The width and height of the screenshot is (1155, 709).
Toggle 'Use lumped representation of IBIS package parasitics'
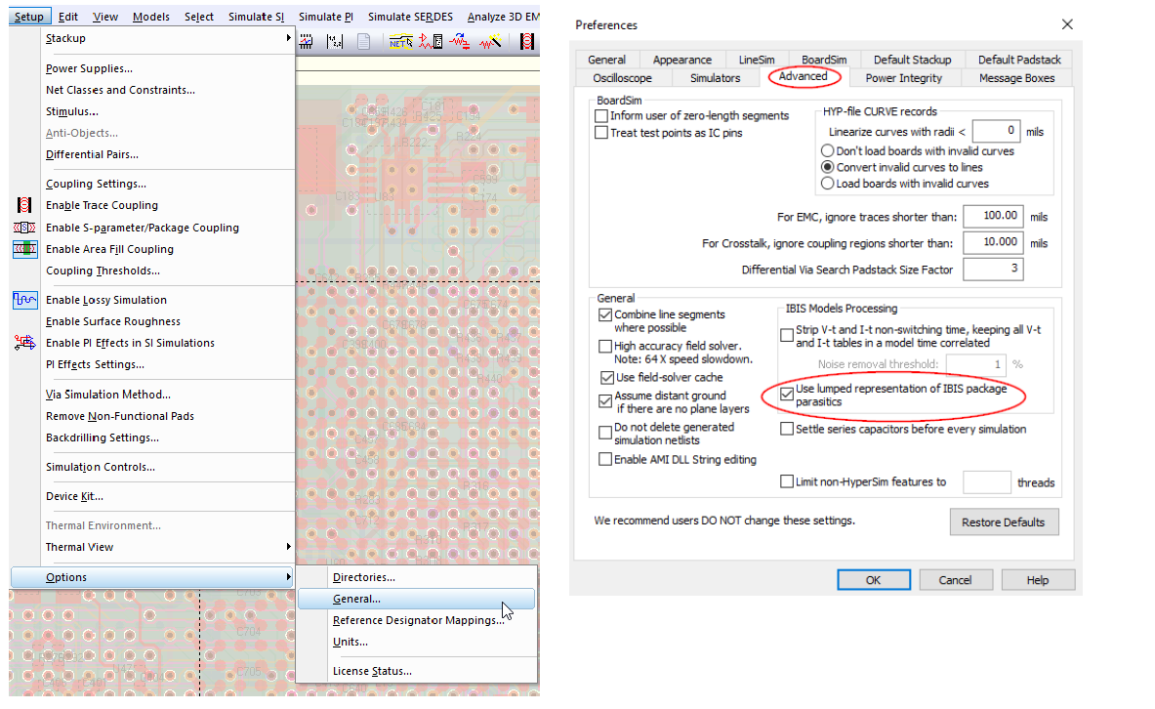coord(787,394)
